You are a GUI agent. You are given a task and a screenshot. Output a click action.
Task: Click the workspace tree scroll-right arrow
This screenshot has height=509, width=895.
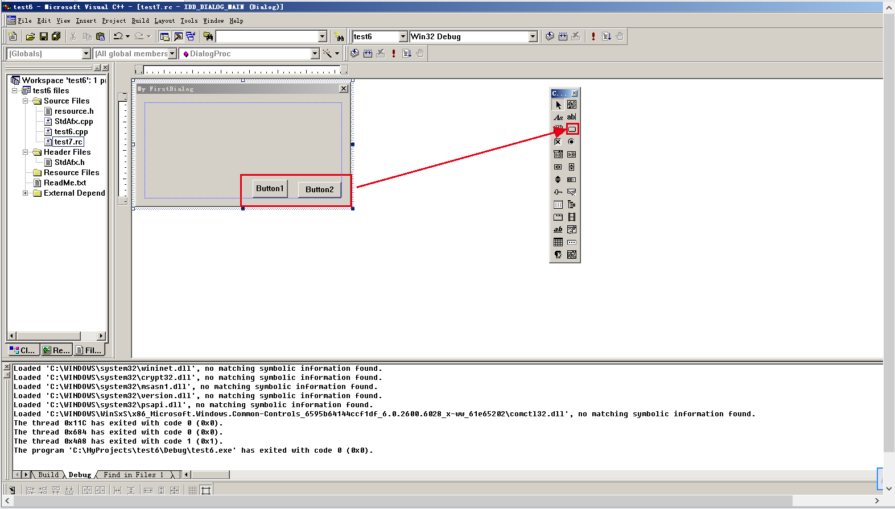click(x=101, y=336)
